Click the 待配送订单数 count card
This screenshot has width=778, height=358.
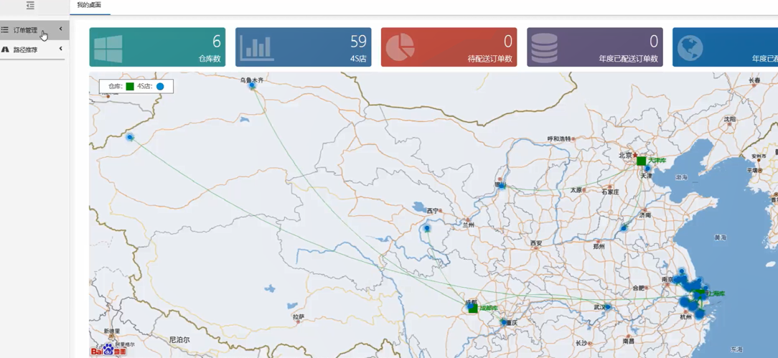449,47
